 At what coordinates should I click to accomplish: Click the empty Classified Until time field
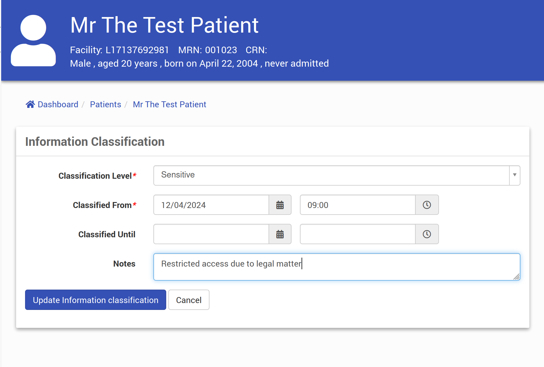pyautogui.click(x=357, y=234)
